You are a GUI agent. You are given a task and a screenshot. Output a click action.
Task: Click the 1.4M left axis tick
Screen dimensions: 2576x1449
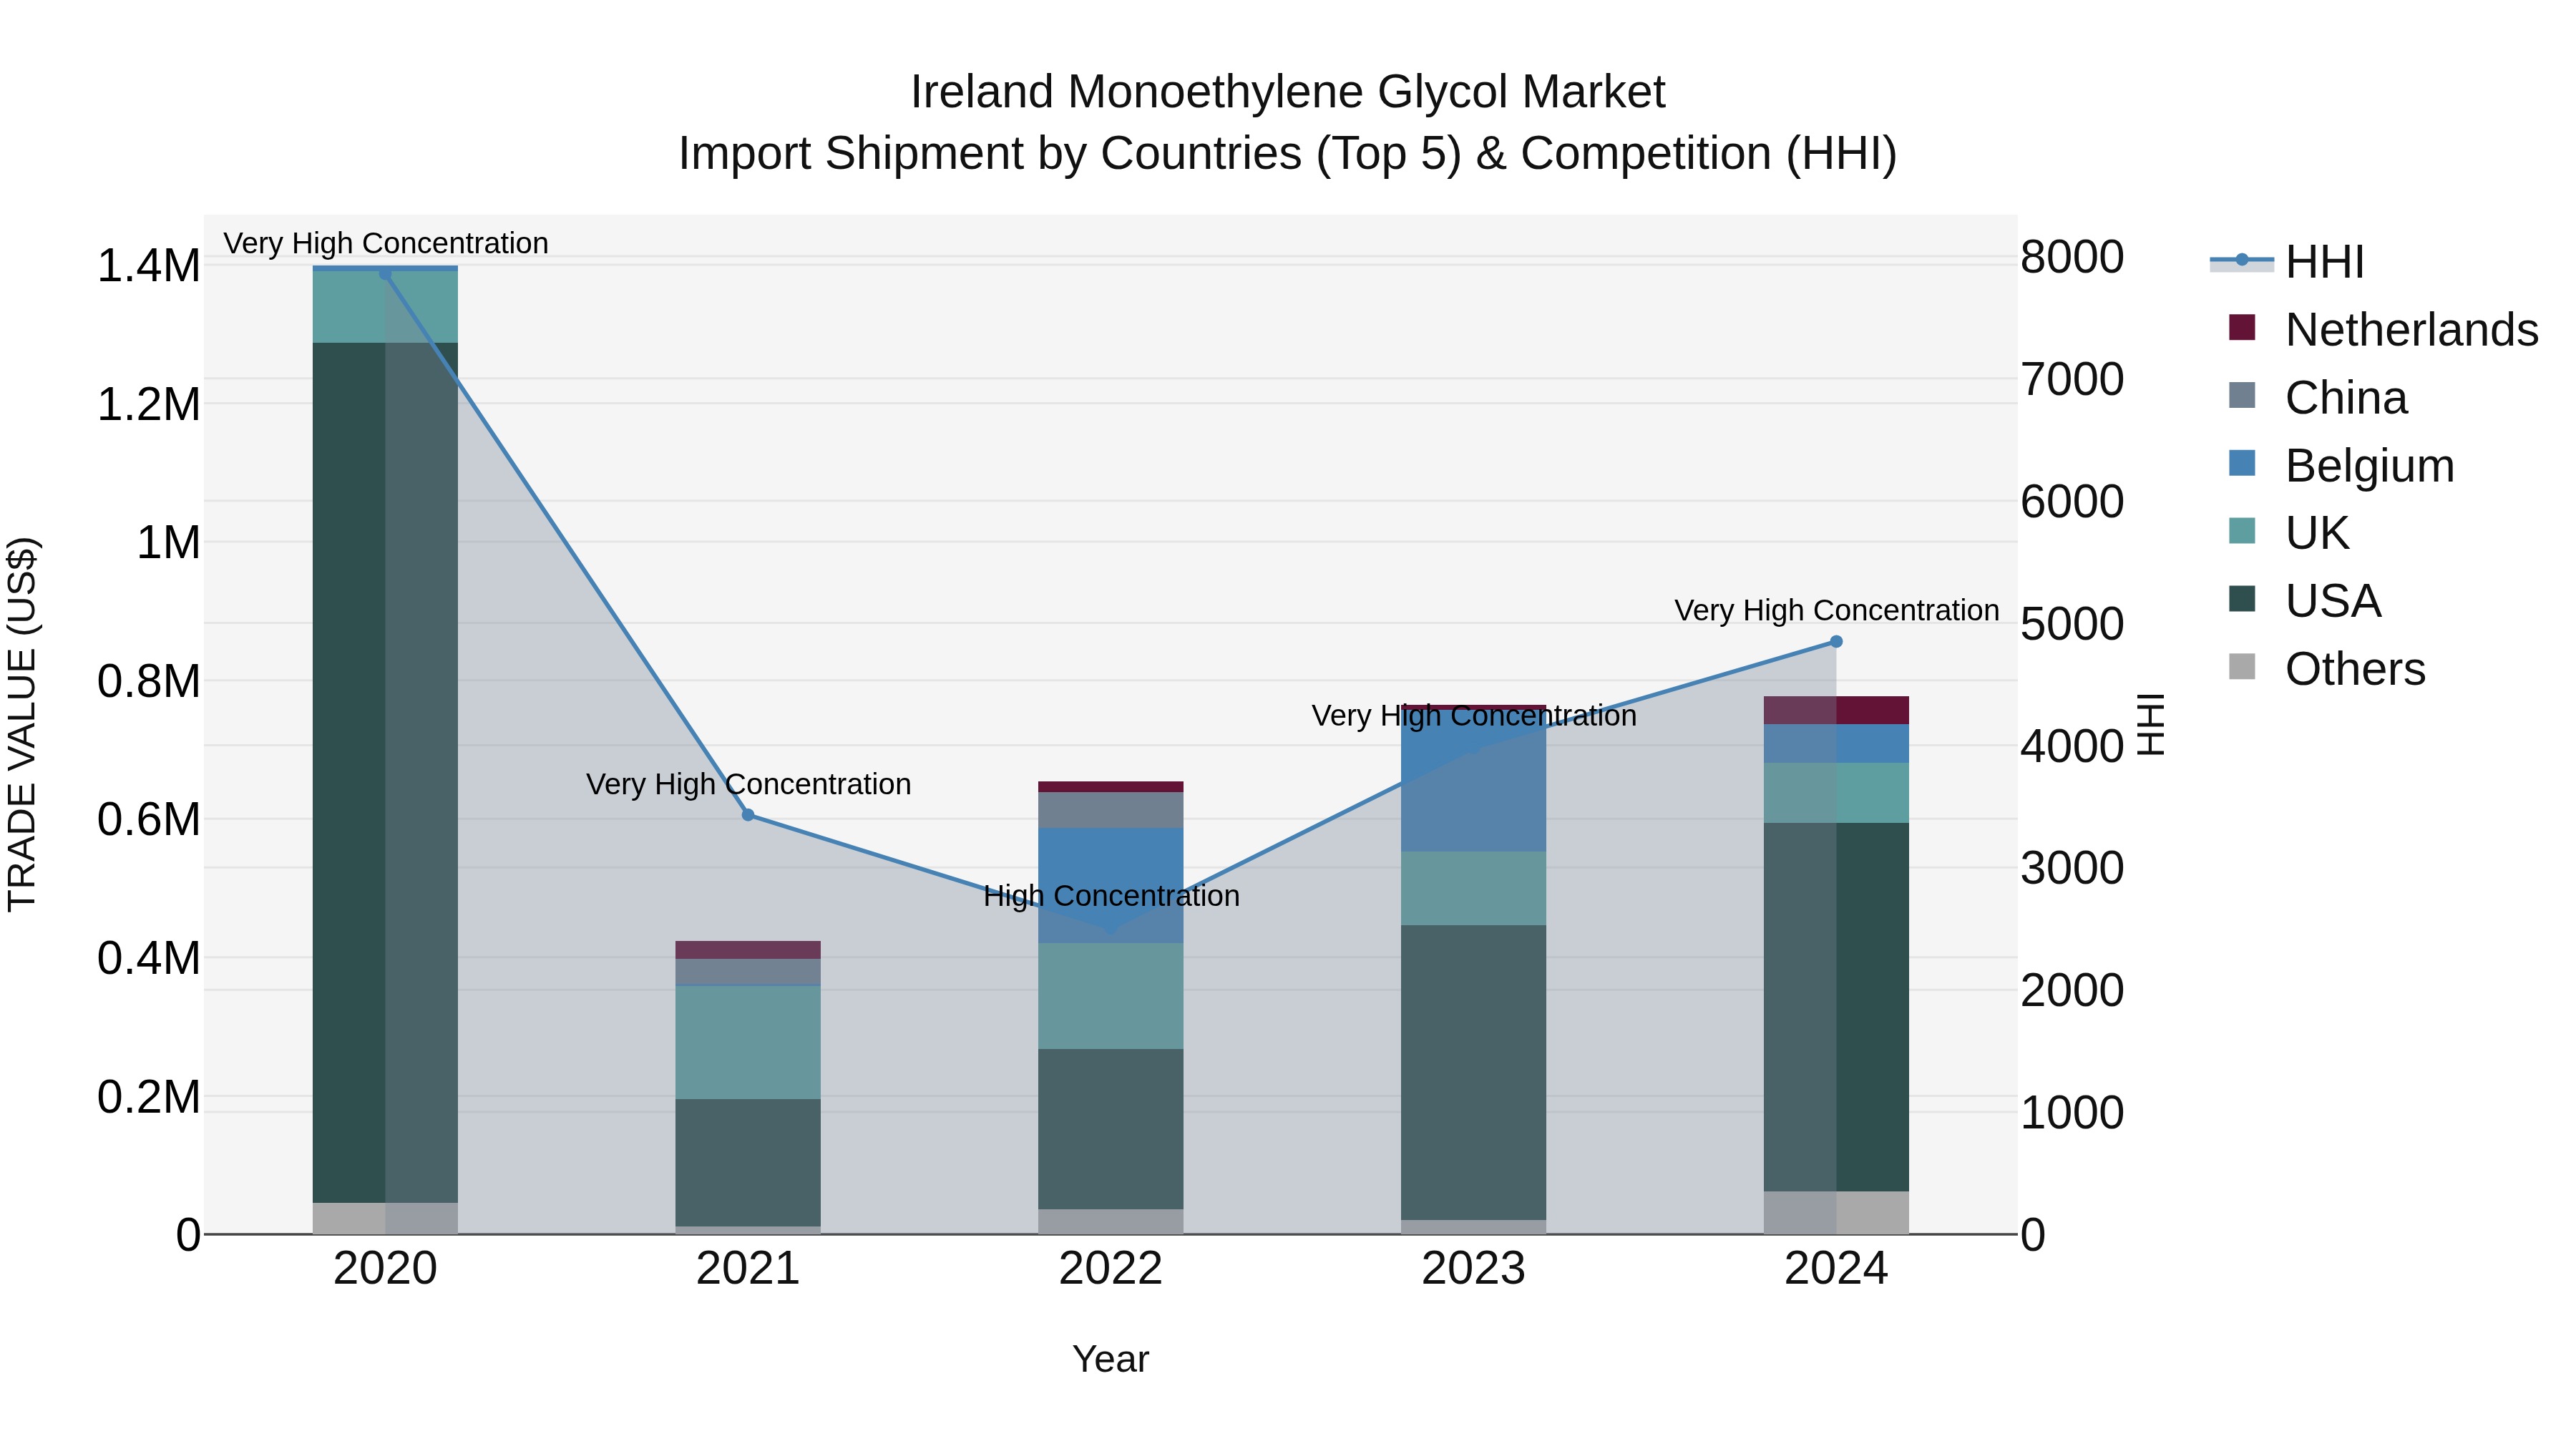(x=149, y=266)
